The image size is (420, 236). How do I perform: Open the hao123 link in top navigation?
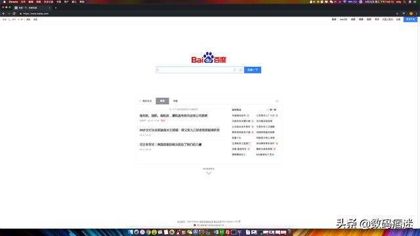tap(343, 20)
